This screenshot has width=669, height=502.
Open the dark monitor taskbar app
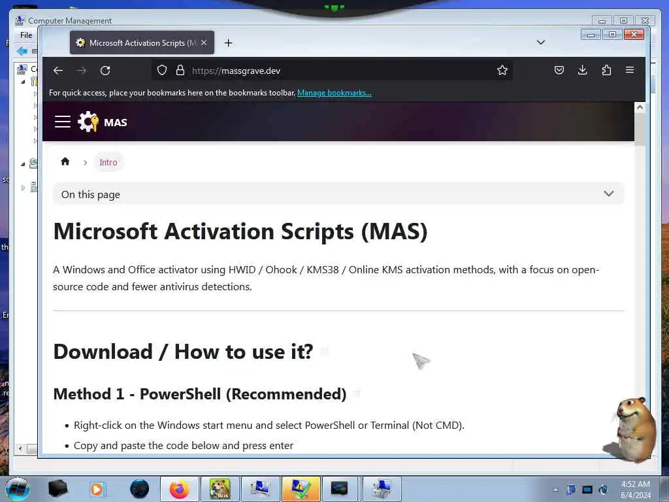point(339,489)
